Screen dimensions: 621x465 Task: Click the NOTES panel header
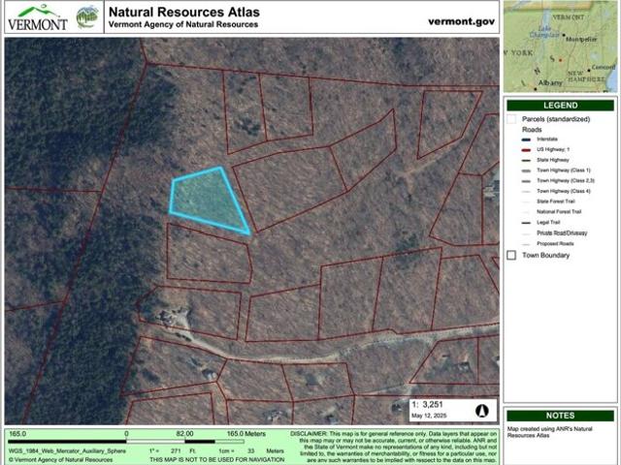tap(560, 414)
